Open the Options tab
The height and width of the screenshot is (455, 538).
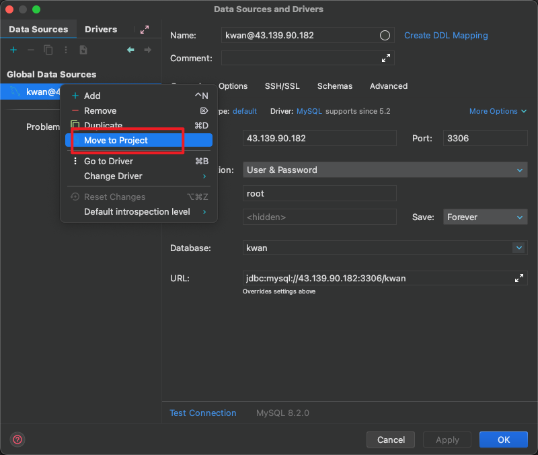pos(233,86)
